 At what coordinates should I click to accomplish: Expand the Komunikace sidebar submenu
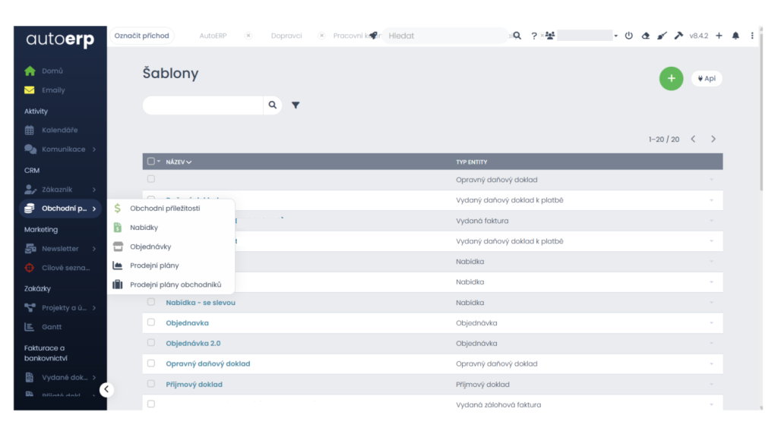[x=94, y=149]
